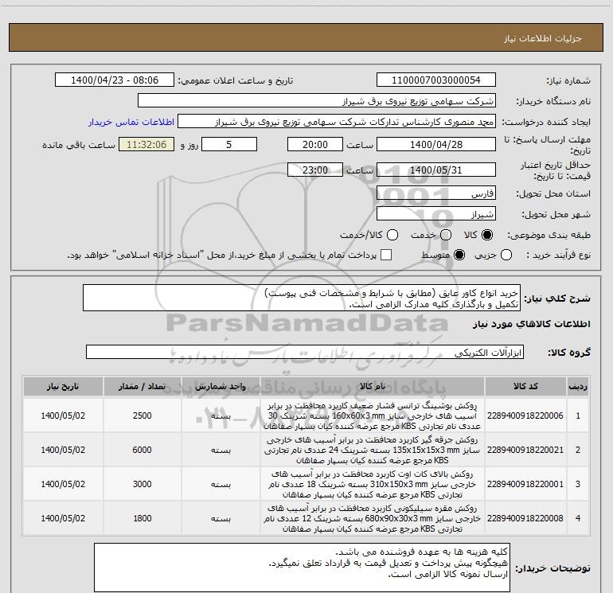613x593 pixels.
Task: Click row 4 product name with 680x90x30x3 mm
Action: (373, 518)
